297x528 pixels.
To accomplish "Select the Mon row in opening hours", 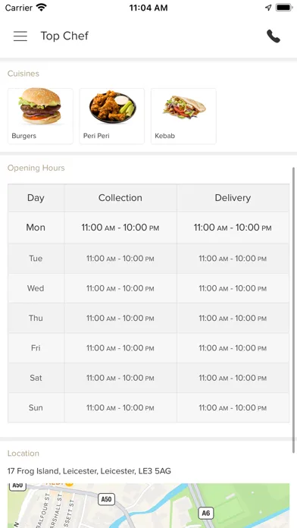I will coord(148,228).
